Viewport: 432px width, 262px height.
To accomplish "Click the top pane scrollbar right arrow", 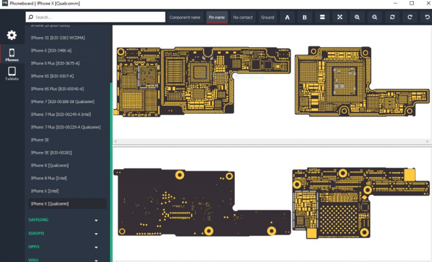I will click(x=427, y=141).
